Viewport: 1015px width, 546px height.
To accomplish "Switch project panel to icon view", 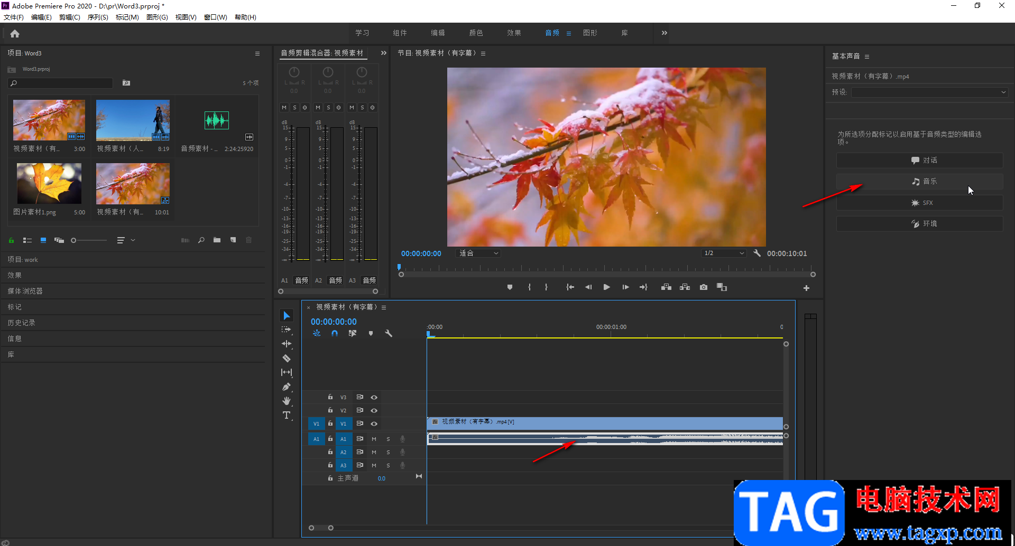I will click(x=43, y=240).
